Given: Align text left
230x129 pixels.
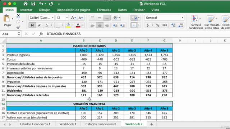Looking at the screenshot, I should coord(92,25).
